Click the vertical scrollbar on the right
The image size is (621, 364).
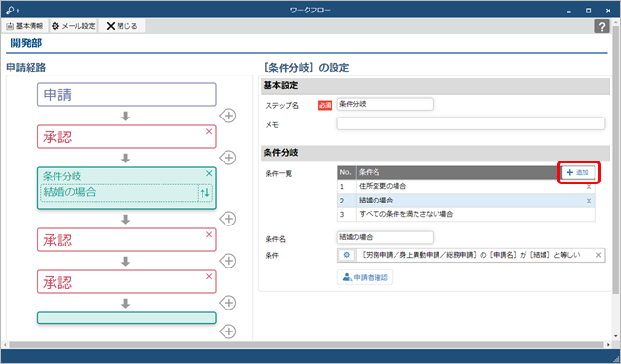click(616, 159)
